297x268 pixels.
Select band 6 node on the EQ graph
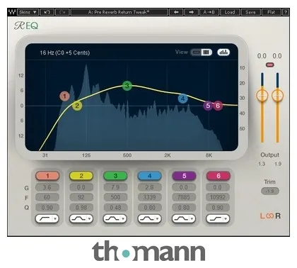tap(218, 106)
